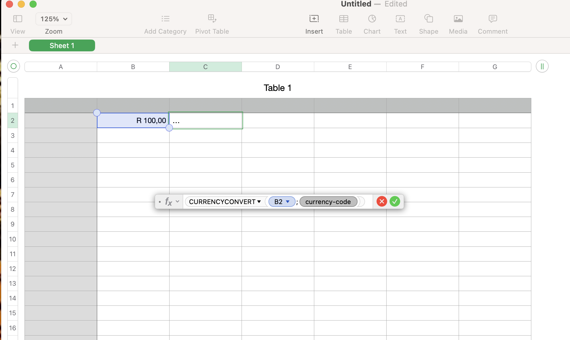570x340 pixels.
Task: Click the Table toolbar icon
Action: pos(343,19)
